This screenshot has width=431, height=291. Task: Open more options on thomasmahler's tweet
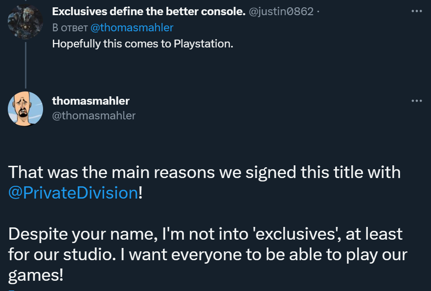416,101
